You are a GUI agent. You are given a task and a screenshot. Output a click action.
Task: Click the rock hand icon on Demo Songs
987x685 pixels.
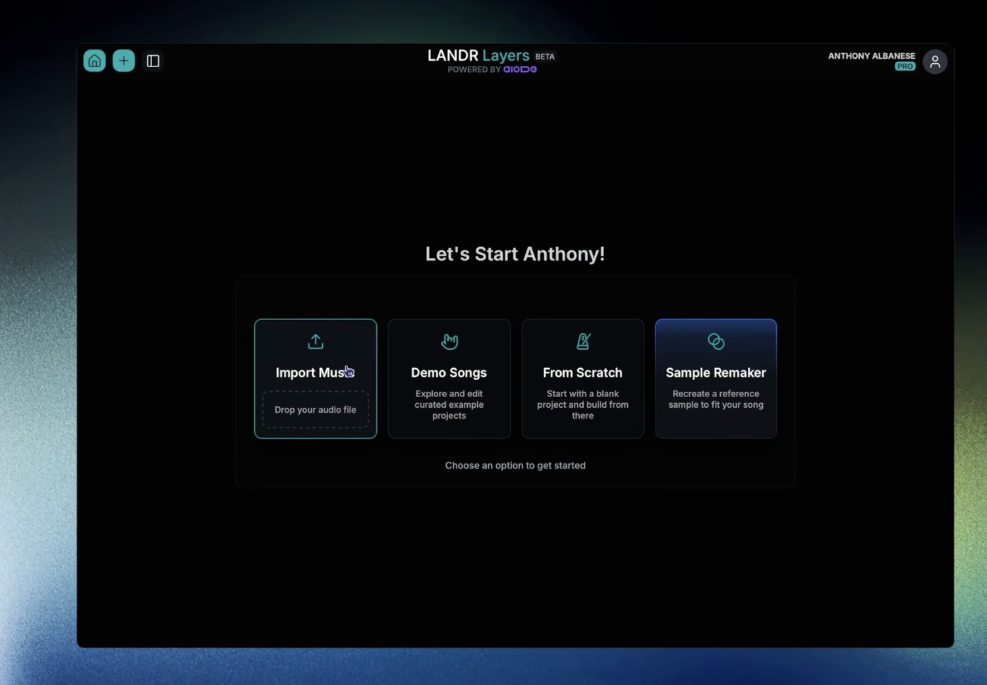point(449,341)
